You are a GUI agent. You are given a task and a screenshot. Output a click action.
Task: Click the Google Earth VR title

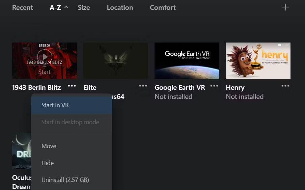[180, 87]
